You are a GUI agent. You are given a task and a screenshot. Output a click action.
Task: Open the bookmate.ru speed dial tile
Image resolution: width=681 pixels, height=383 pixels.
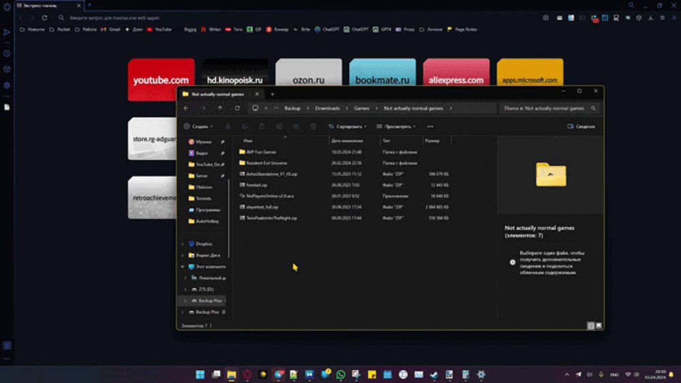coord(382,72)
